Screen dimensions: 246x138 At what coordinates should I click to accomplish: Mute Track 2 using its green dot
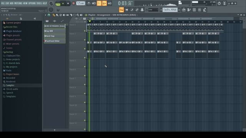coord(85,40)
